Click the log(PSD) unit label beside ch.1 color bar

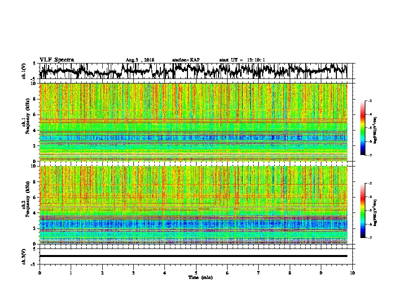pos(375,130)
